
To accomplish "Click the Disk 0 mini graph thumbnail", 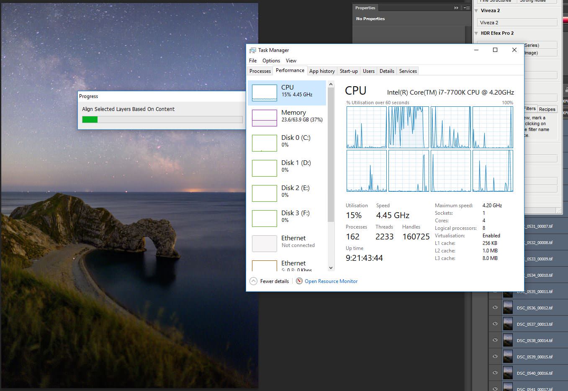I will 265,143.
